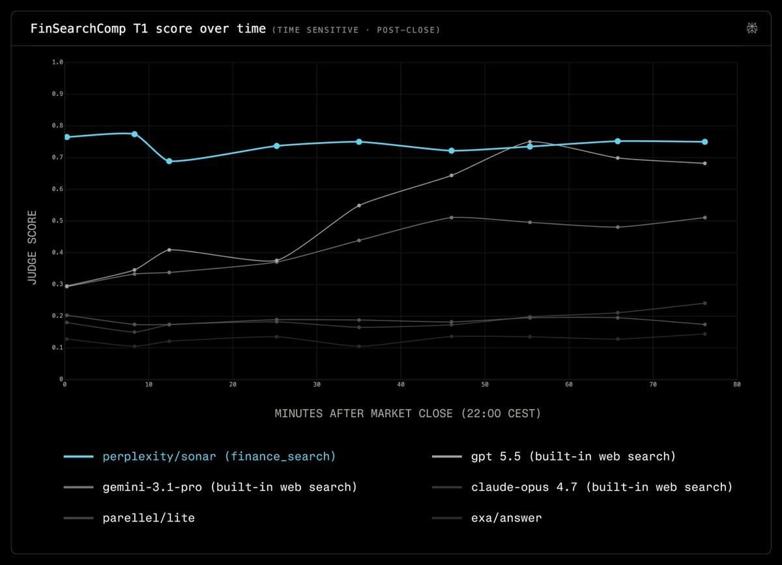Click the gray data point at 0.41 near 12 minutes

[x=169, y=250]
